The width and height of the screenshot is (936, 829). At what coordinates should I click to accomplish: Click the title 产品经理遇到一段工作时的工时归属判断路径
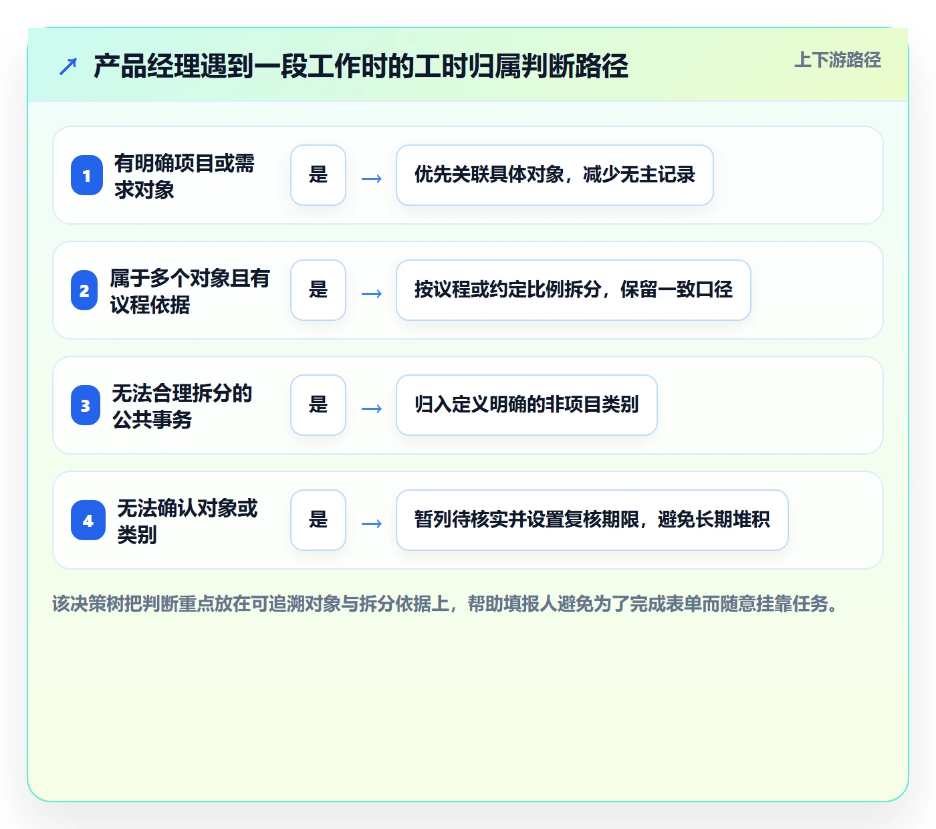pos(361,66)
